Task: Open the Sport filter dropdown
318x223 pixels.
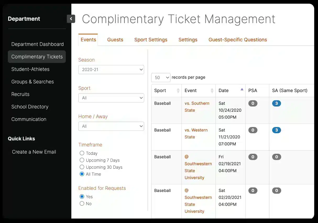Action: 111,98
